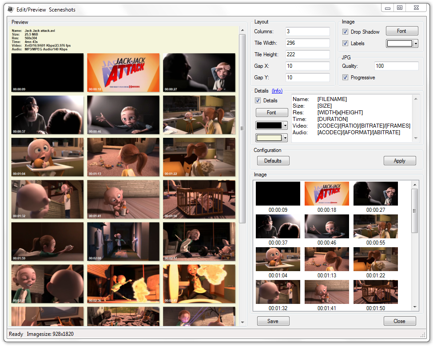The height and width of the screenshot is (346, 433).
Task: Select the 00:00:37 thumbnail in Image list
Action: tap(278, 226)
